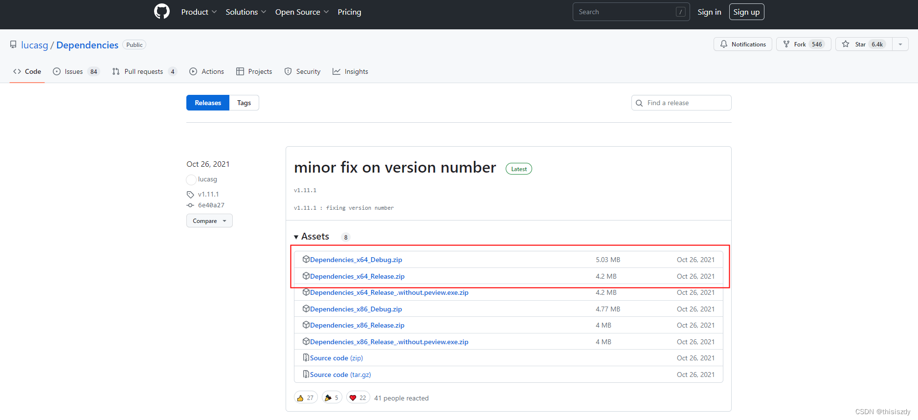918x420 pixels.
Task: Open the lucasg author link under the date
Action: click(207, 179)
